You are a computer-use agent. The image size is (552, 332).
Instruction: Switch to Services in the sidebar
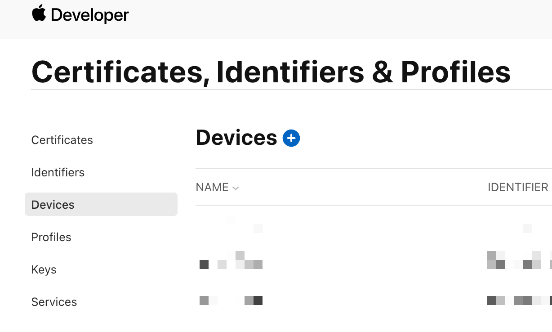click(x=54, y=302)
